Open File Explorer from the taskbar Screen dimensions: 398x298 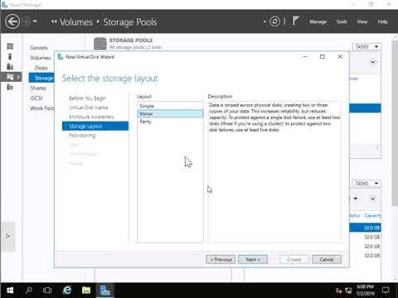(86, 291)
